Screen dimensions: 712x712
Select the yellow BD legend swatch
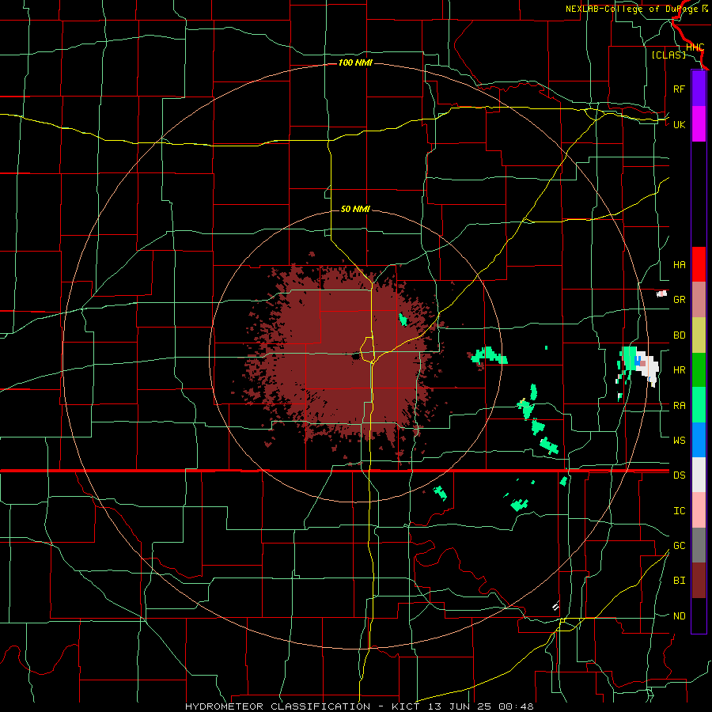pos(699,335)
